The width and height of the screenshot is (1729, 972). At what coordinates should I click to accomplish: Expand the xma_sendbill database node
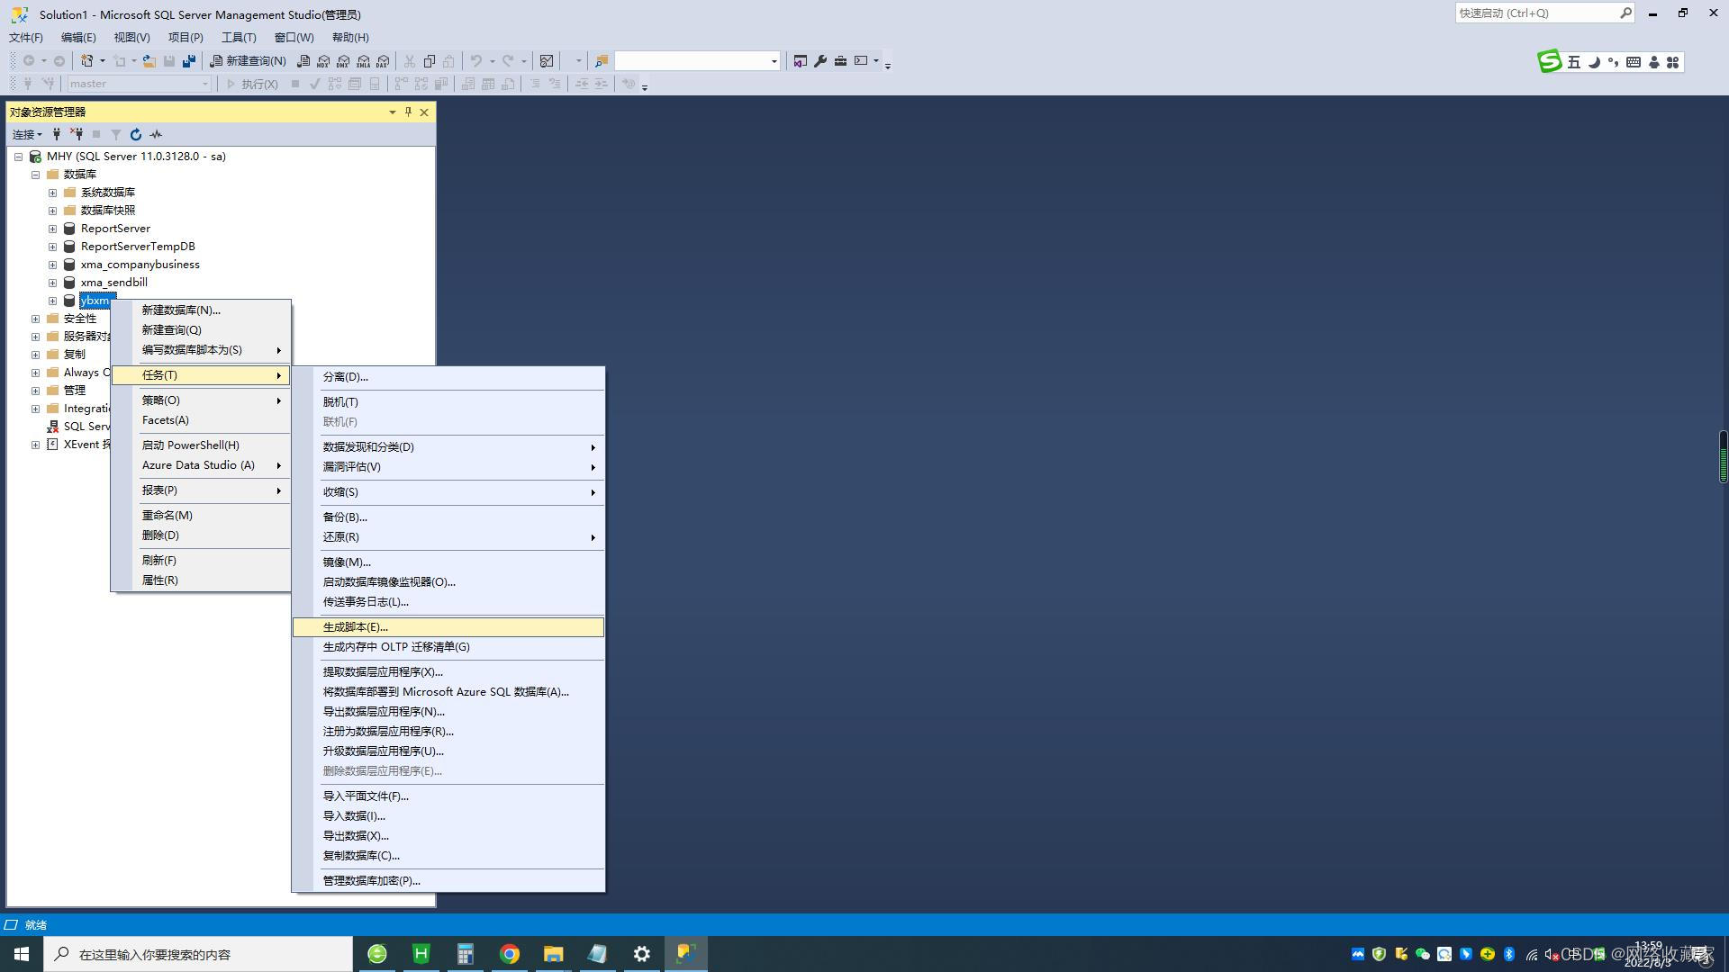pos(52,282)
